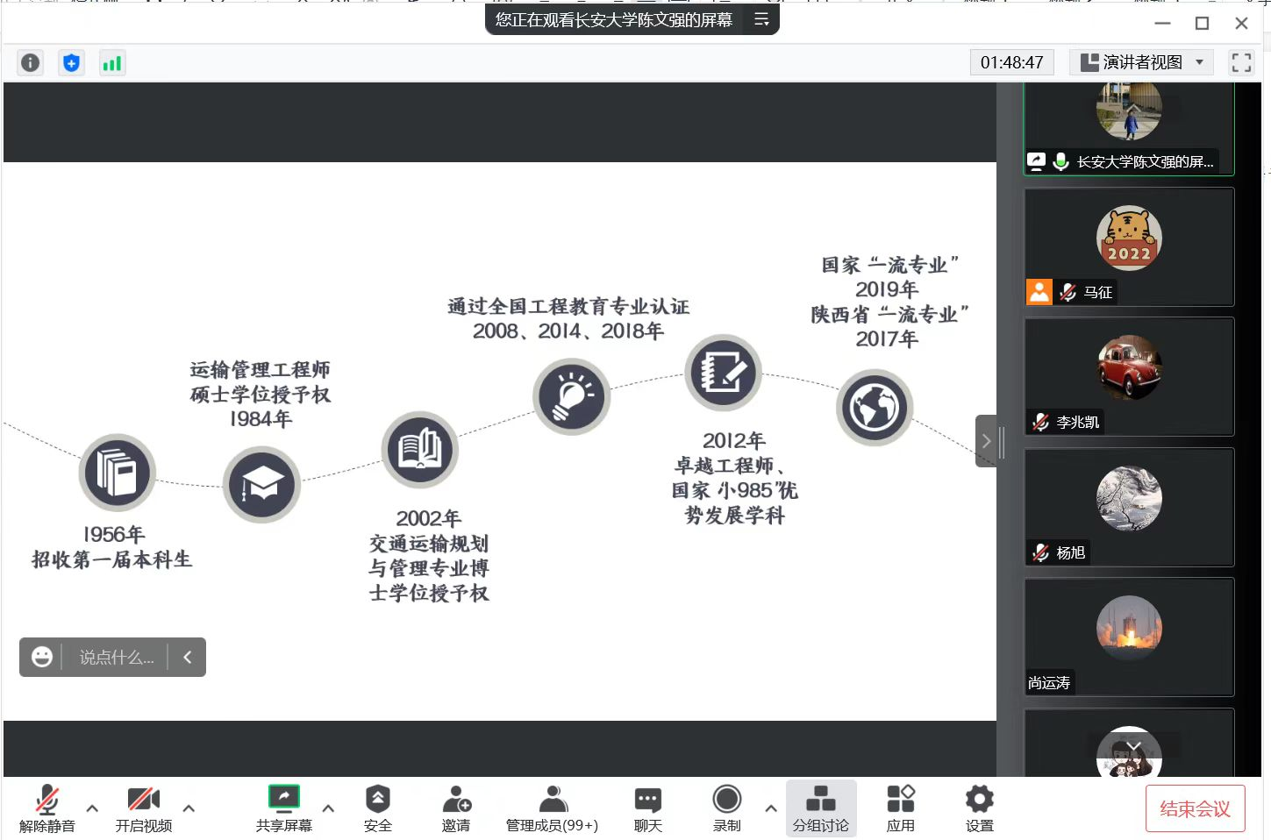Open Breakout Rooms (分组讨论)
Screen dimensions: 1271x840
(x=820, y=808)
